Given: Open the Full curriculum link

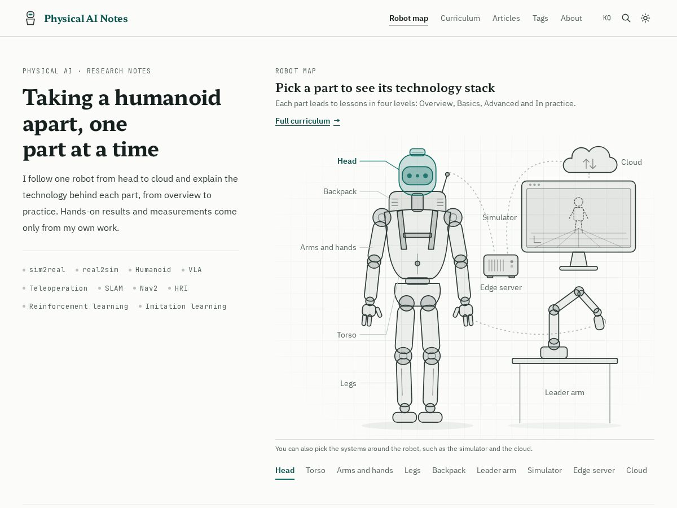Looking at the screenshot, I should click(x=307, y=121).
